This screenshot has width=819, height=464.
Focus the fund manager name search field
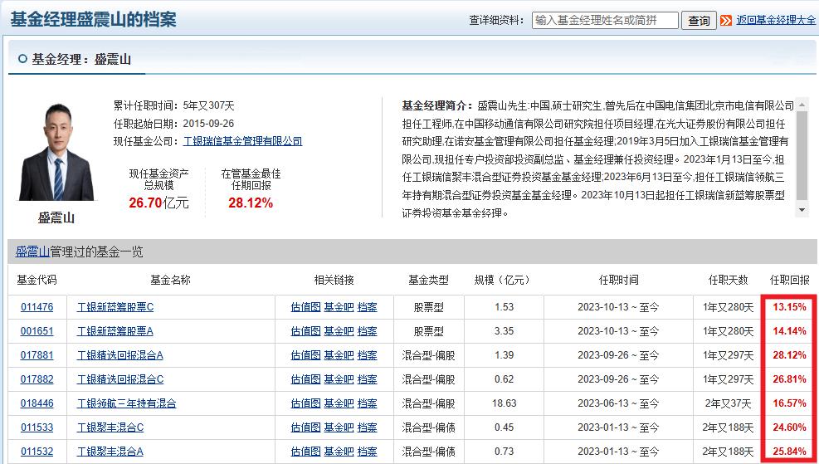pos(606,21)
